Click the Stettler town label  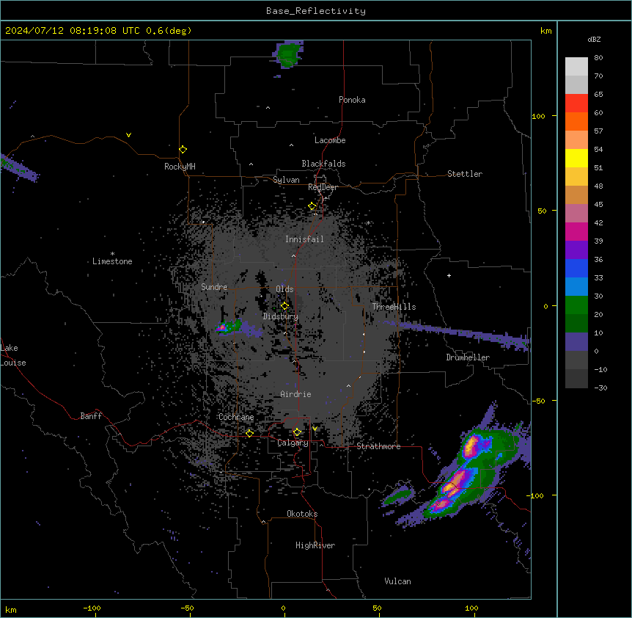coord(465,174)
